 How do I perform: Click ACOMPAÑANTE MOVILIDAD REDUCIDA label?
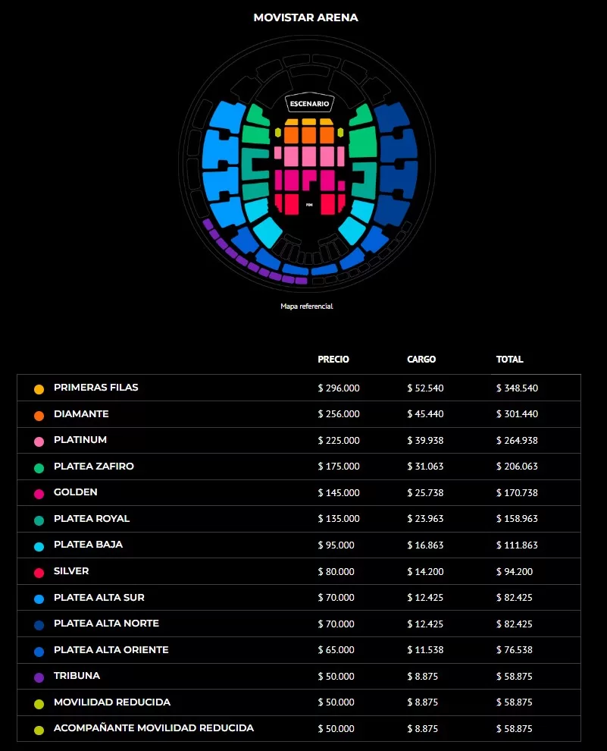click(x=154, y=728)
